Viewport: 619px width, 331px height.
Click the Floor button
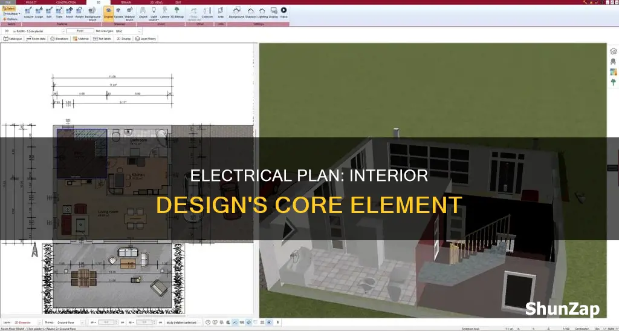pos(80,31)
